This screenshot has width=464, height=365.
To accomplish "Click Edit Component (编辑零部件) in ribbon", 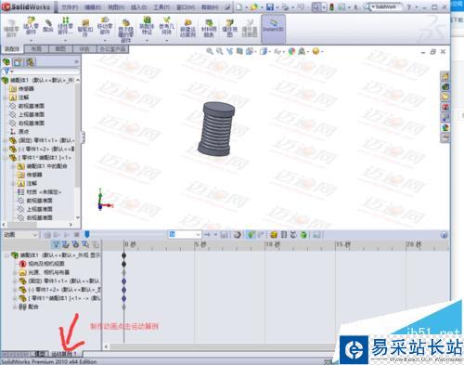I will [x=11, y=29].
